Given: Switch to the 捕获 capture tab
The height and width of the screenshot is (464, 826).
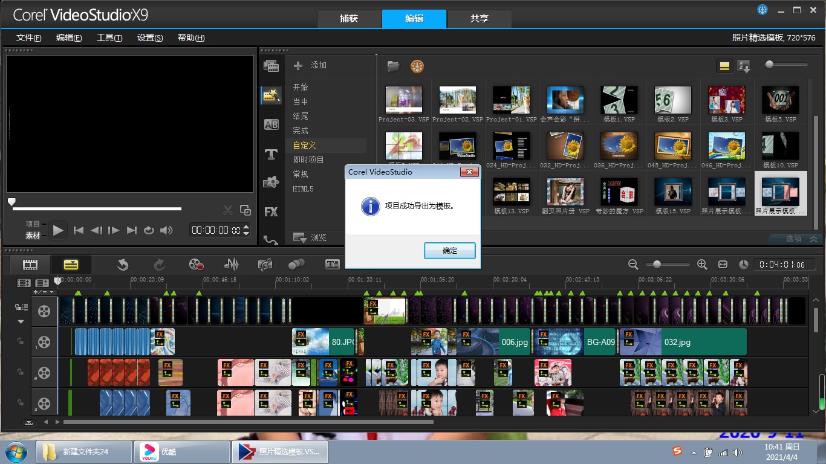Looking at the screenshot, I should tap(349, 19).
